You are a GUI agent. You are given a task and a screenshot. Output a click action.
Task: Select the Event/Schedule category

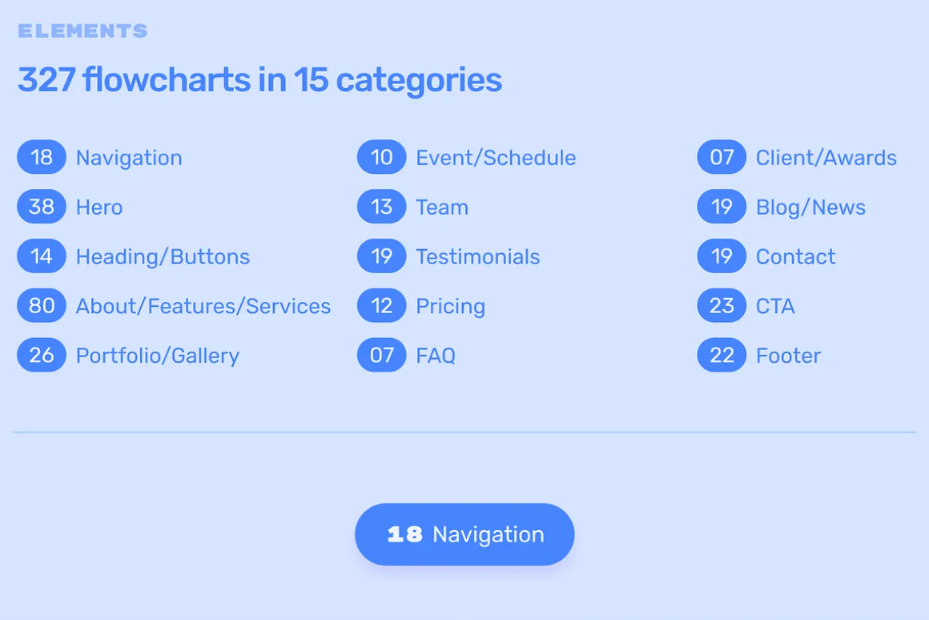click(496, 158)
